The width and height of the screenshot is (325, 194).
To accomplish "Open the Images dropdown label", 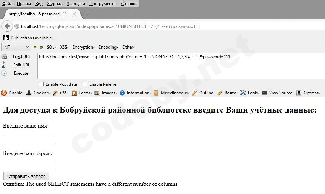I will pos(109,93).
